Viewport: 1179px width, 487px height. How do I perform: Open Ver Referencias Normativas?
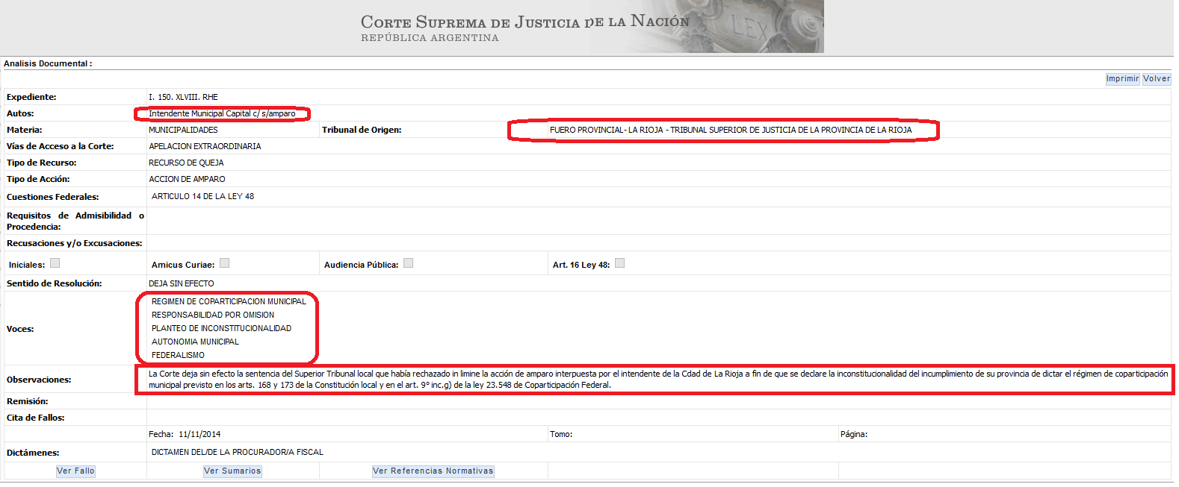(x=433, y=471)
